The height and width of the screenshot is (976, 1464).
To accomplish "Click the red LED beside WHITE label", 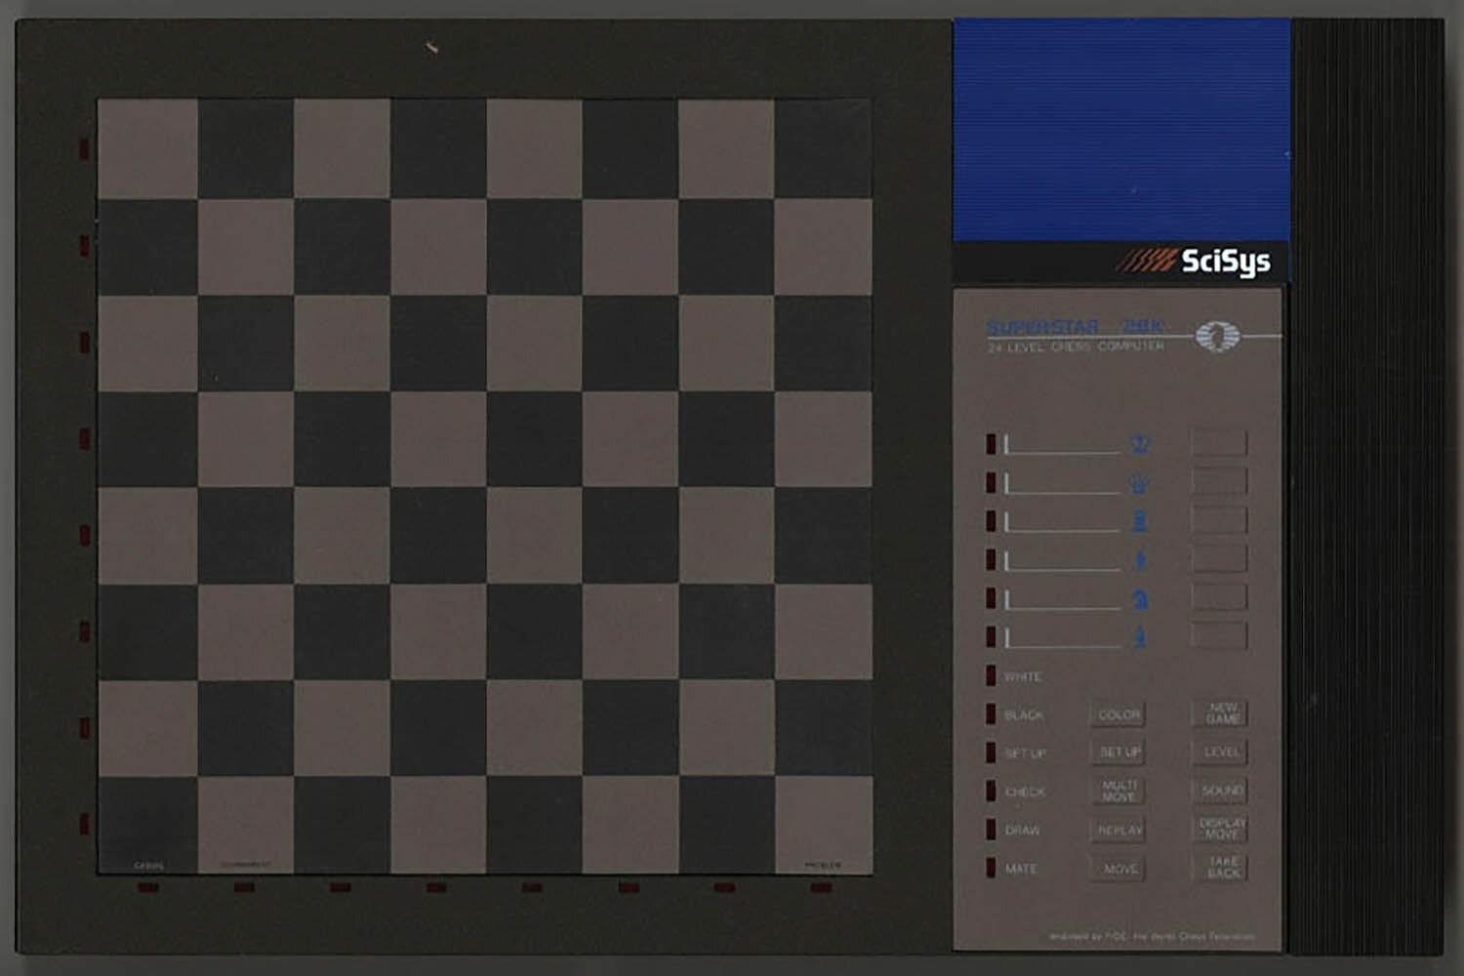I will pyautogui.click(x=991, y=675).
